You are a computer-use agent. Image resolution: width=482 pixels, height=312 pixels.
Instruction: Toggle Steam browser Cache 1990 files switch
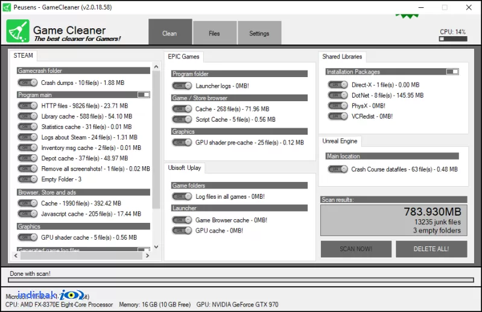tap(28, 203)
